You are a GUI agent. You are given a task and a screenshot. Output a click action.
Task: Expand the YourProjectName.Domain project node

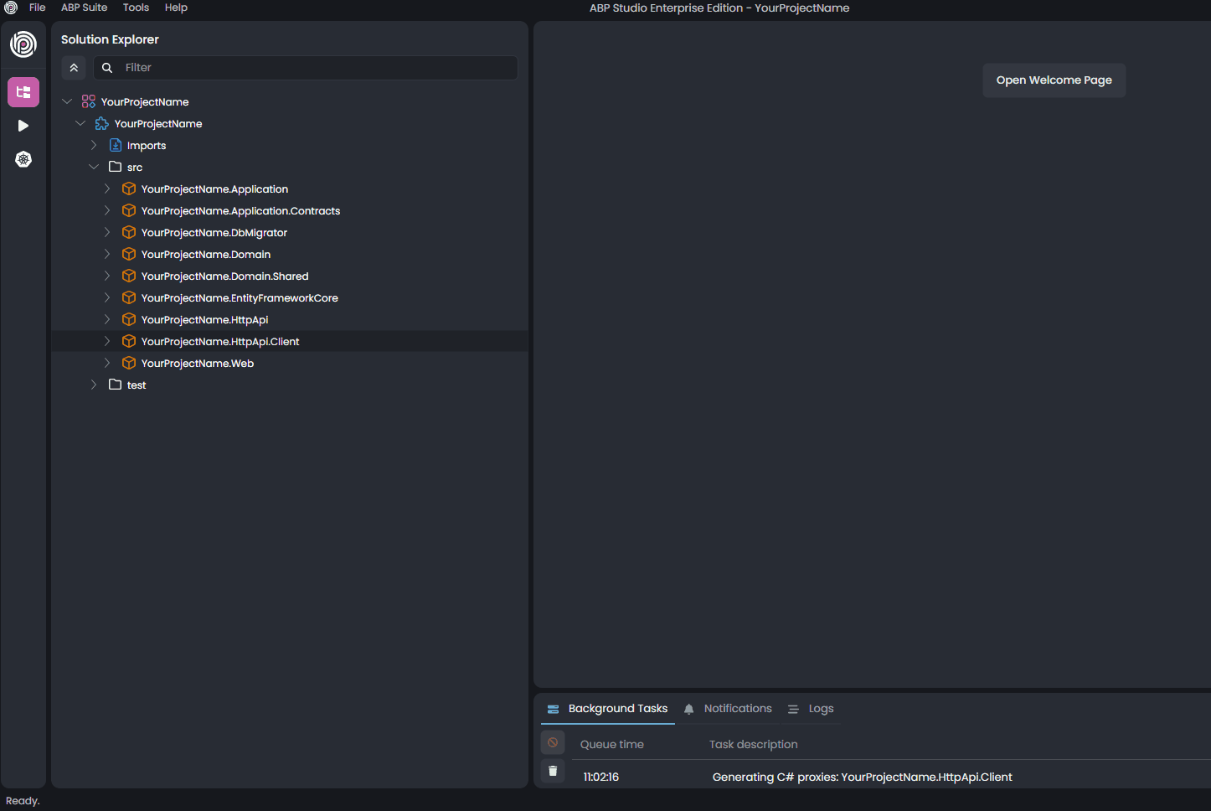tap(107, 254)
